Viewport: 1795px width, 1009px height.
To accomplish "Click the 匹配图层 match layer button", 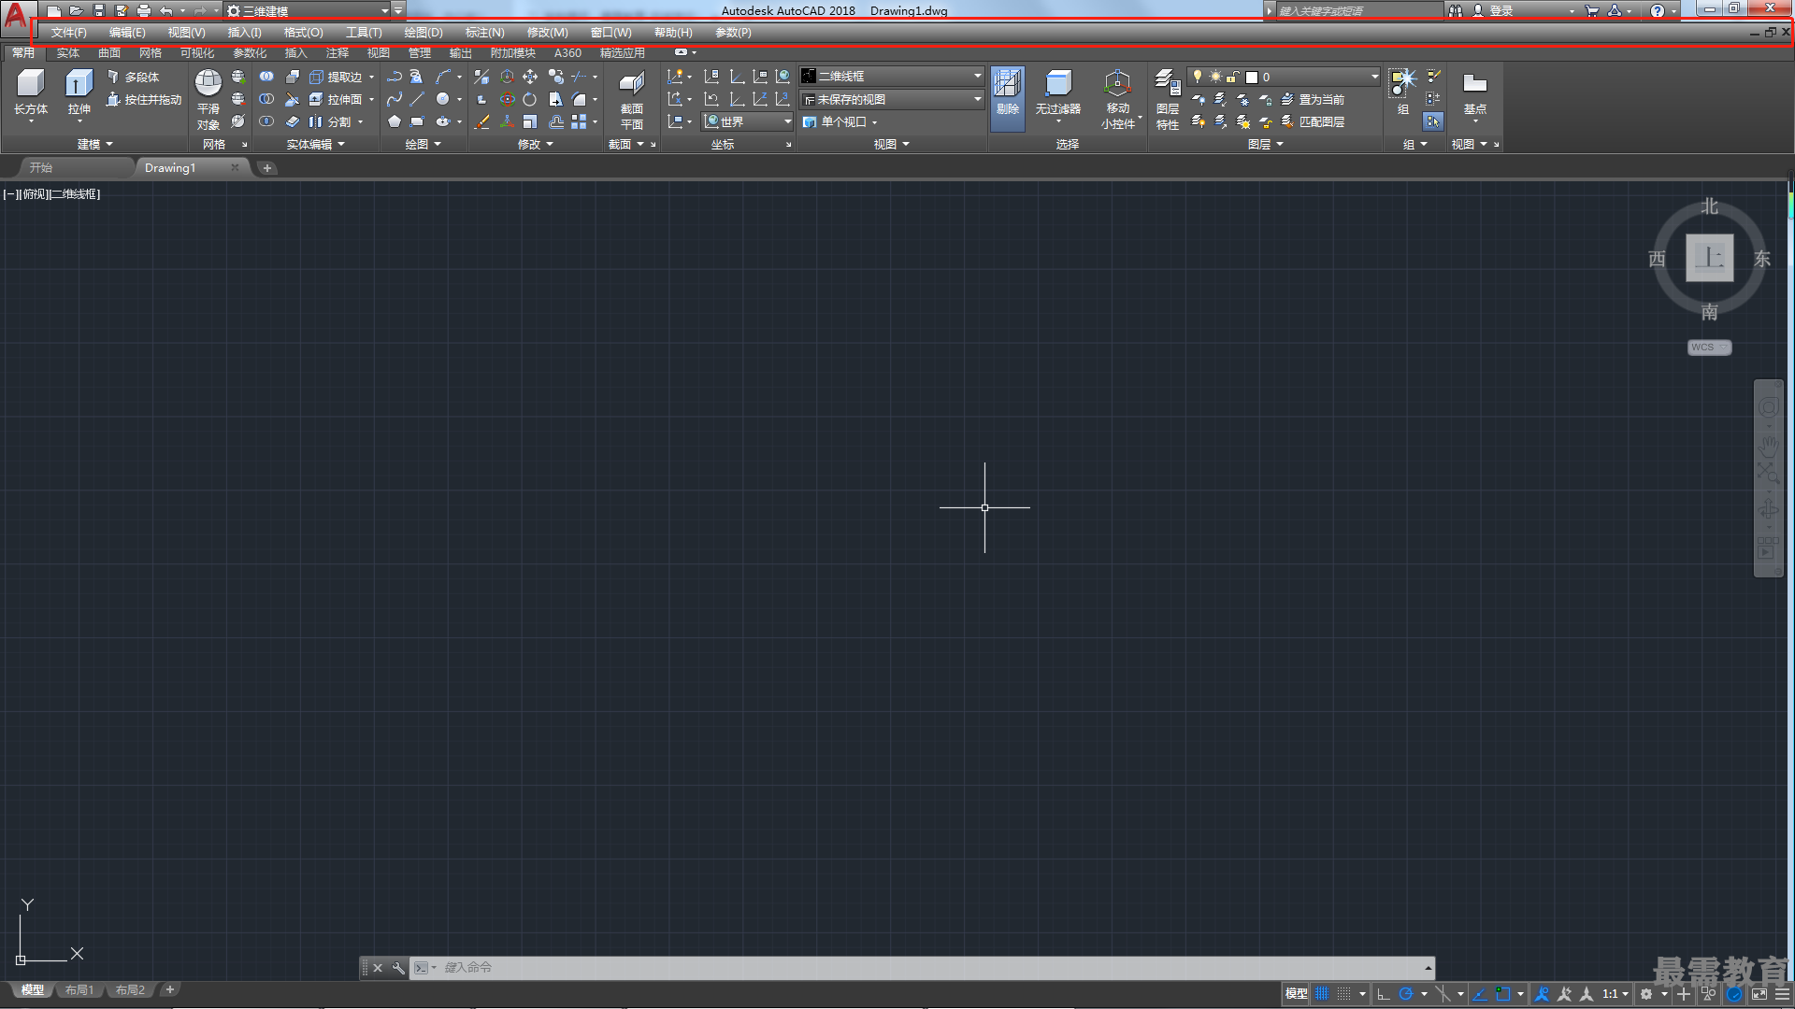I will point(1313,121).
